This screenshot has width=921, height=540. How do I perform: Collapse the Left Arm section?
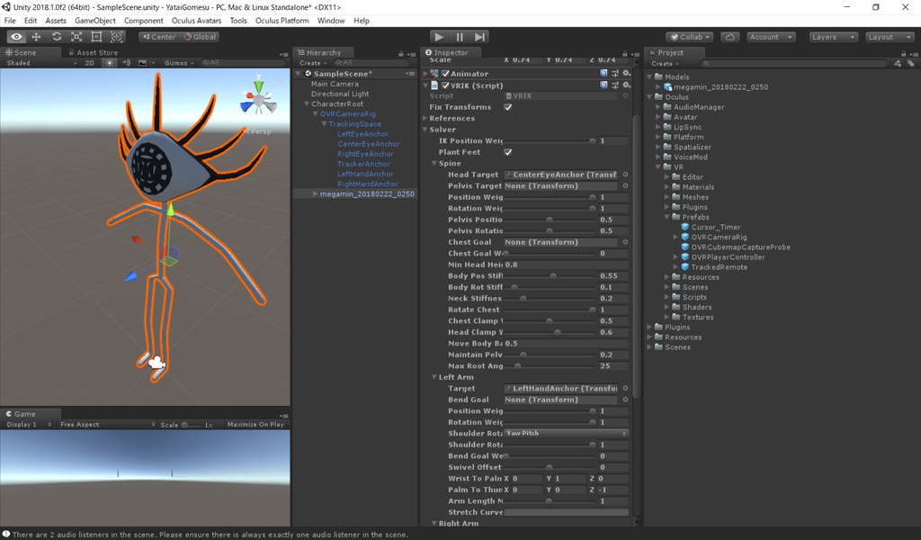[434, 377]
